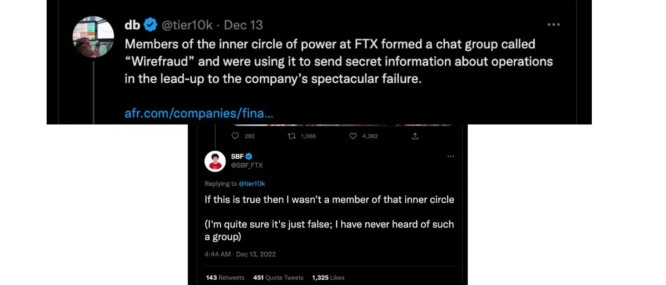Open more options on SBF's reply
Image resolution: width=666 pixels, height=285 pixels.
click(x=451, y=156)
